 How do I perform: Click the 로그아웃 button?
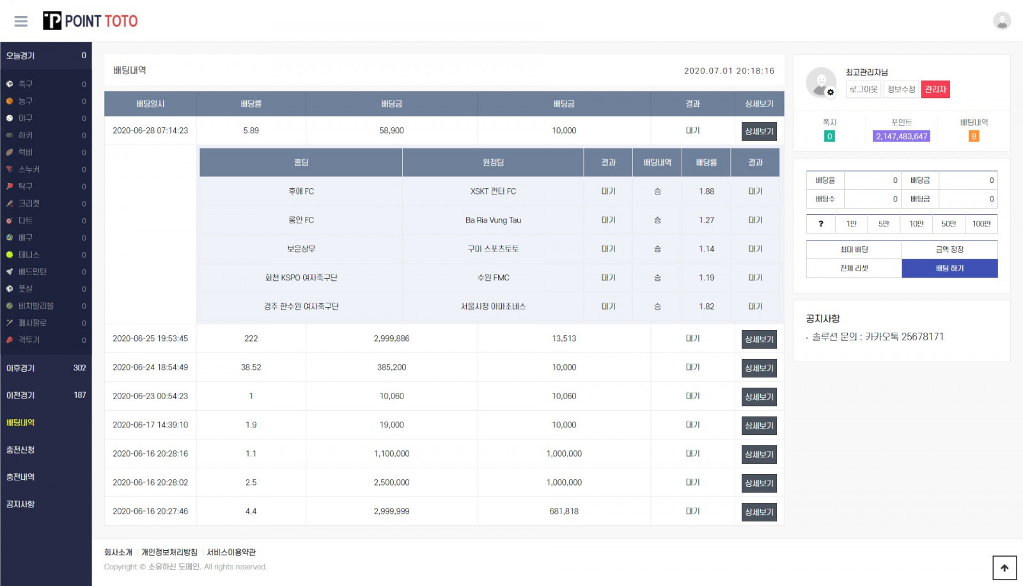tap(863, 90)
